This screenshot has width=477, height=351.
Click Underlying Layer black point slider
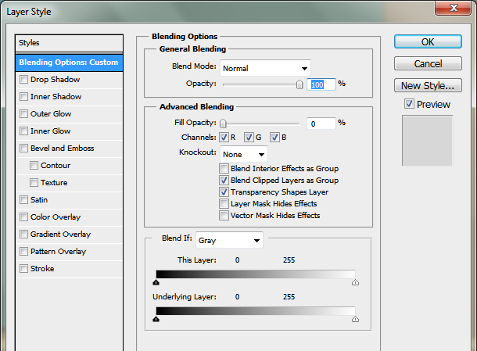(156, 319)
